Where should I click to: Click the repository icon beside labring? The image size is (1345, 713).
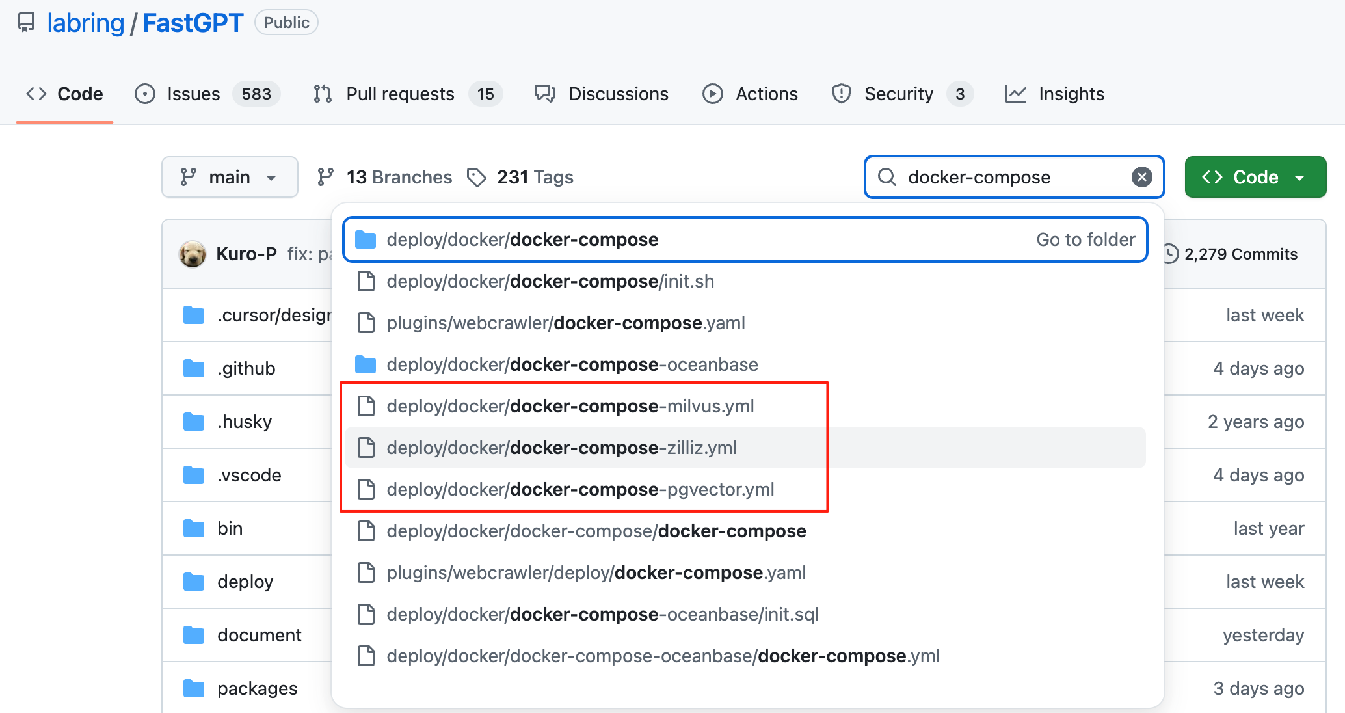26,23
